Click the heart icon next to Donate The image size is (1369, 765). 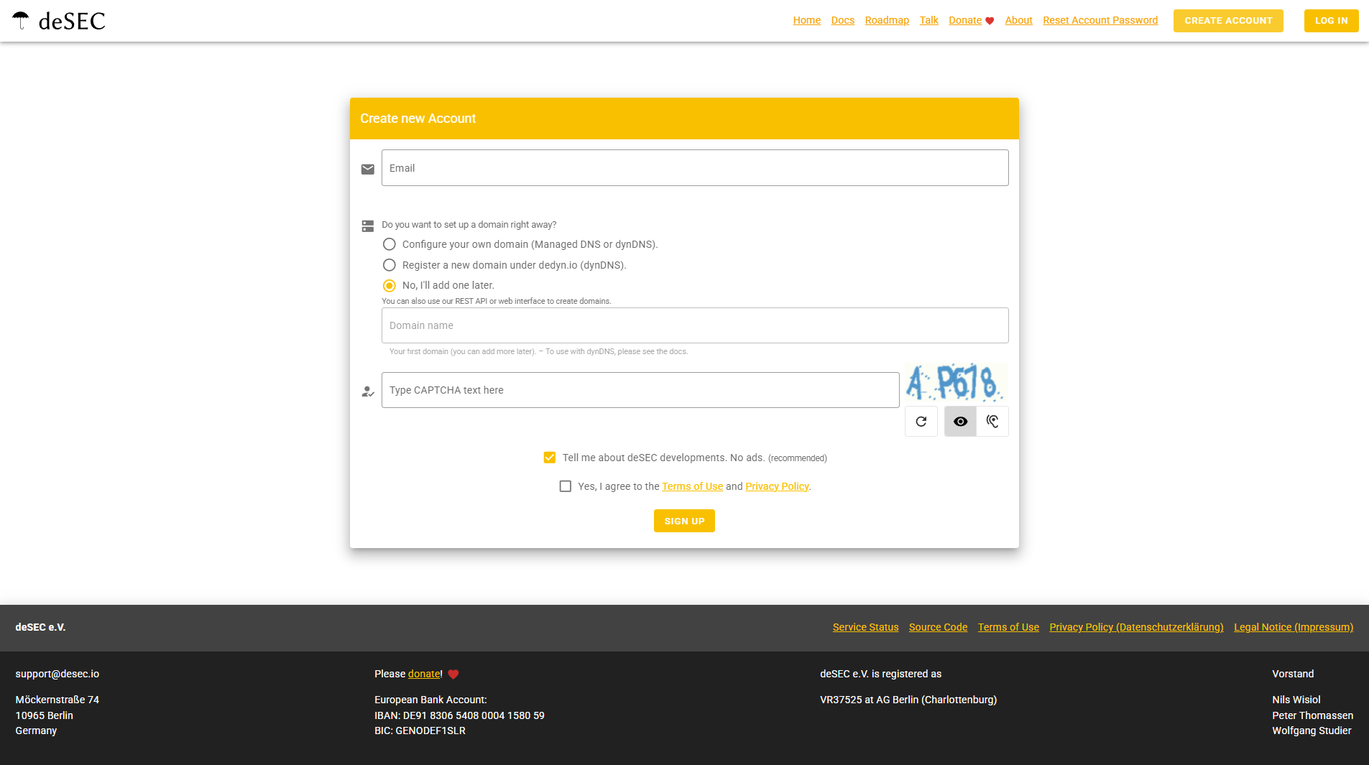click(991, 21)
